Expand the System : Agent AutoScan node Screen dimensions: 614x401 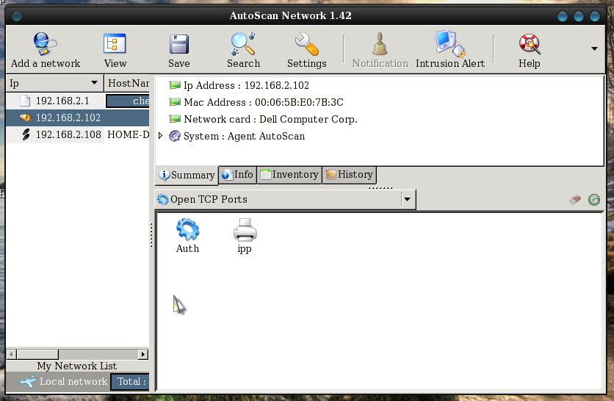[160, 136]
